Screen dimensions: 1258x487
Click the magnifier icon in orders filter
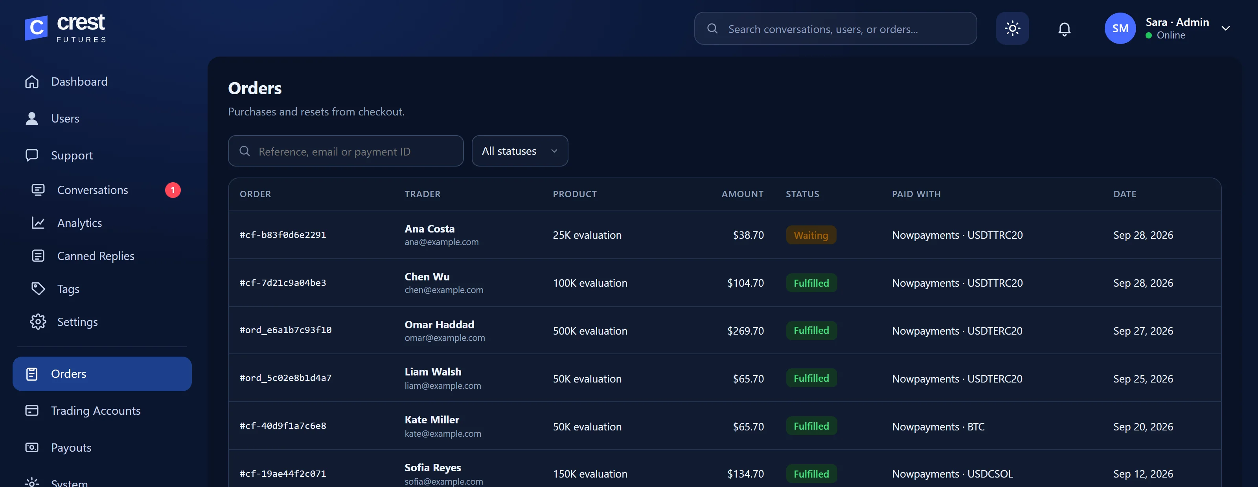click(245, 151)
